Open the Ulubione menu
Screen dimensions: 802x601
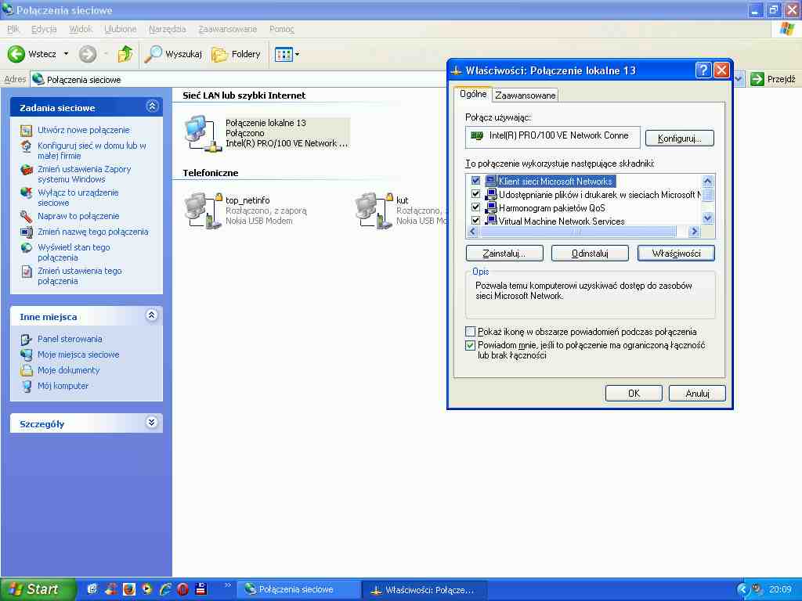(x=120, y=29)
